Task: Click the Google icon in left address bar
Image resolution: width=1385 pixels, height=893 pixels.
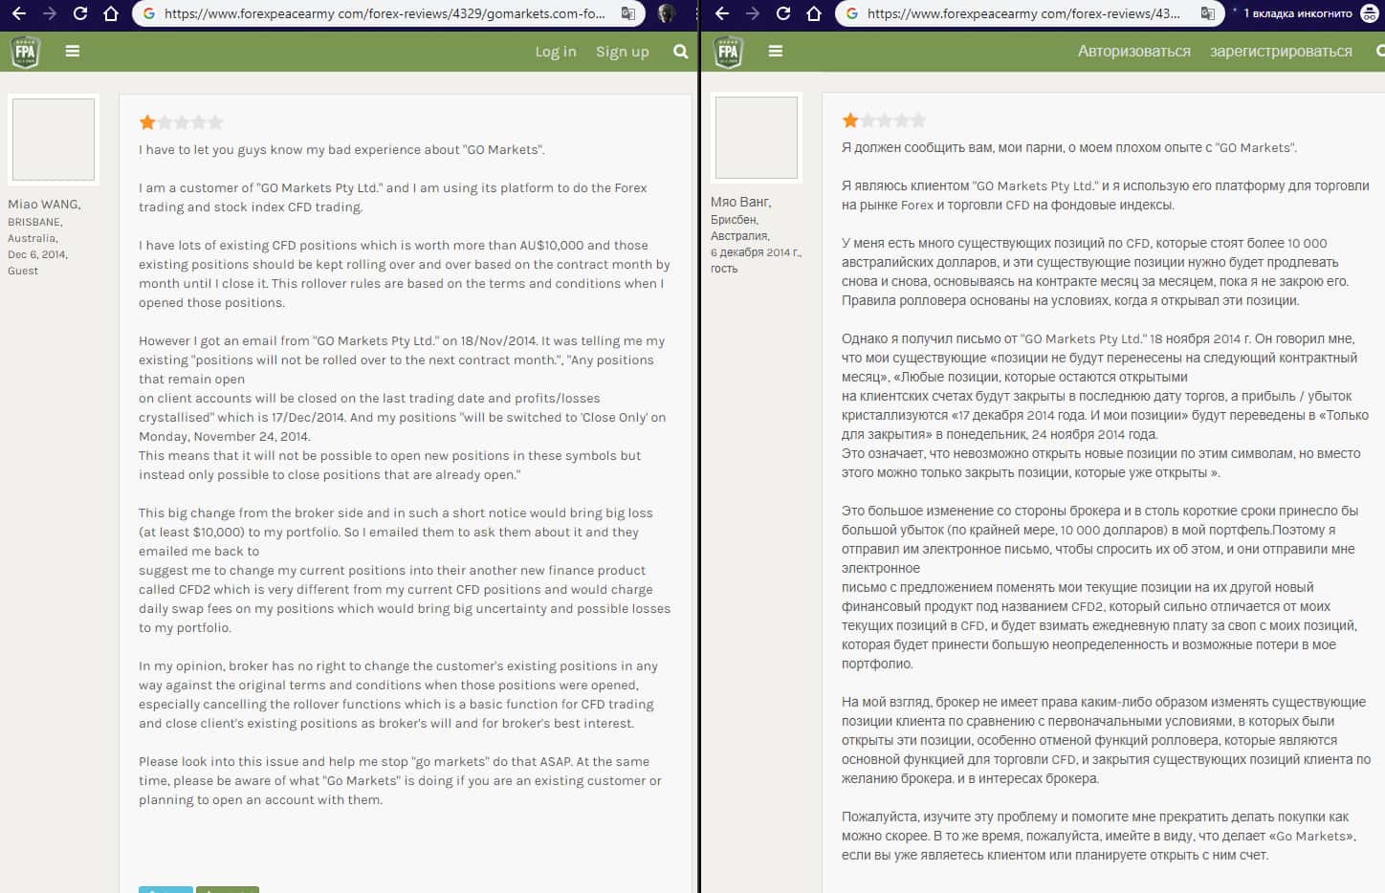Action: (x=148, y=13)
